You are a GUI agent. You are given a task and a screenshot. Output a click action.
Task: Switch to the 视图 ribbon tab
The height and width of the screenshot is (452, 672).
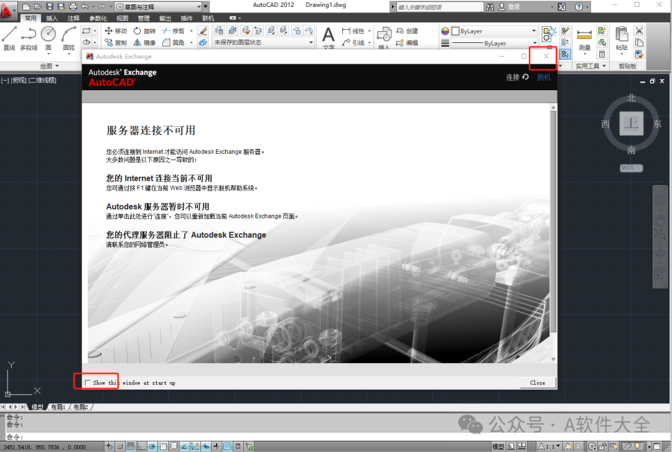coord(122,18)
